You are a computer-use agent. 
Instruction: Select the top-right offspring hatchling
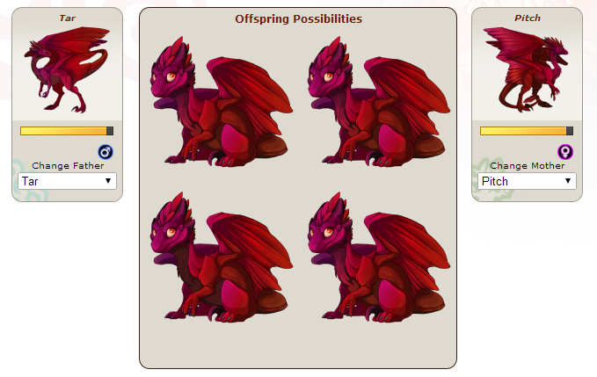click(x=379, y=102)
